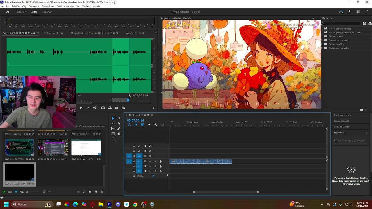Switch to Controles de efectos tab
Image resolution: width=372 pixels, height=209 pixels.
click(53, 33)
